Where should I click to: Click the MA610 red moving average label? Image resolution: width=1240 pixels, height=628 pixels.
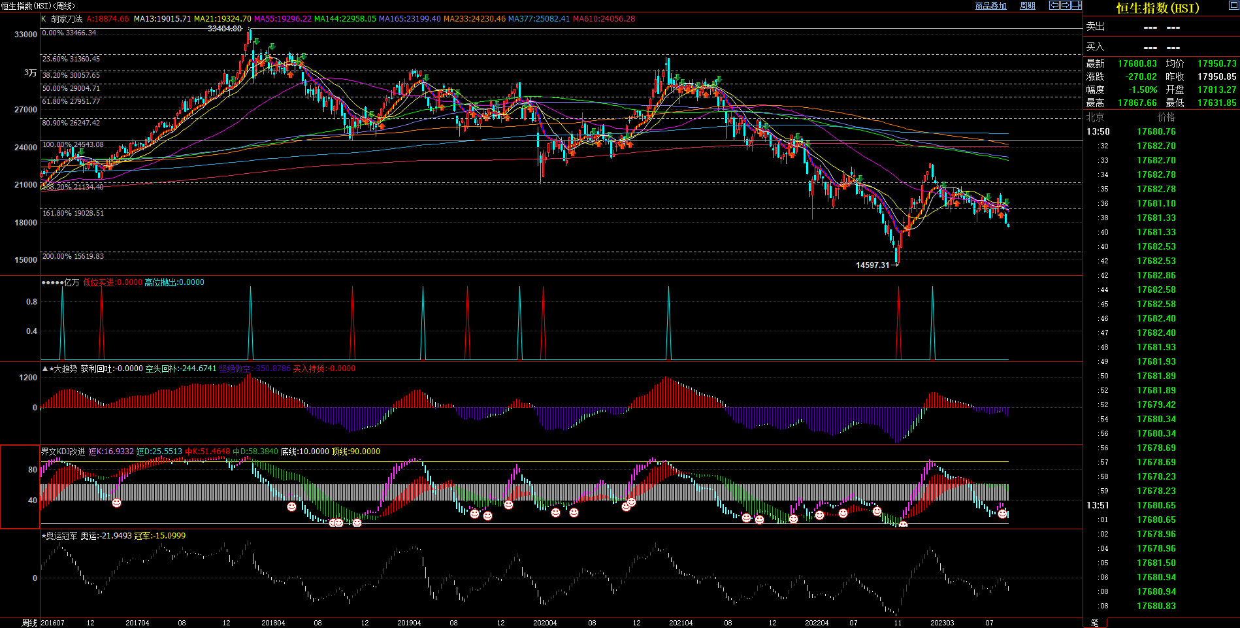(604, 19)
